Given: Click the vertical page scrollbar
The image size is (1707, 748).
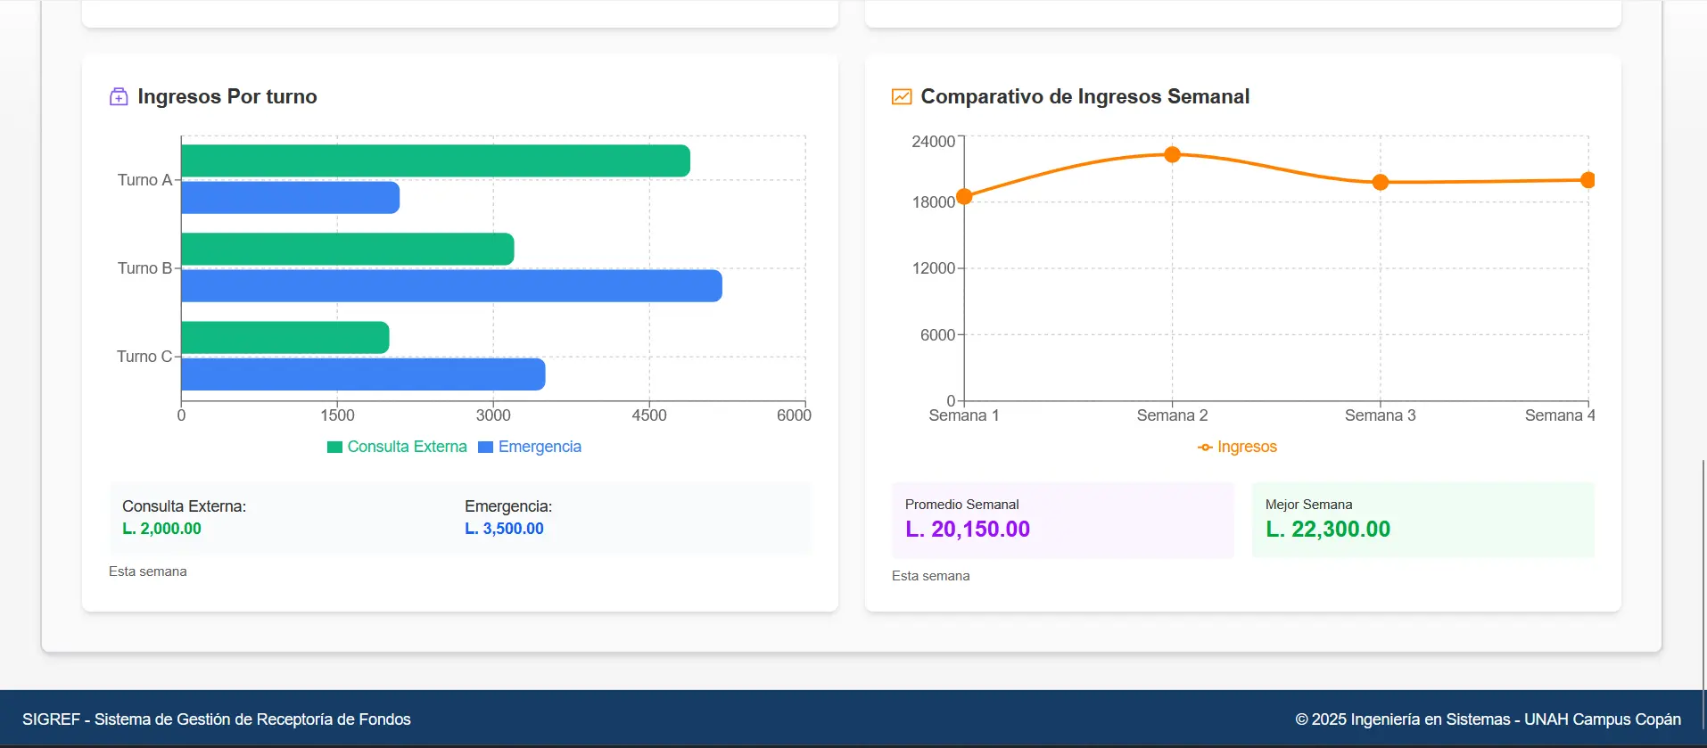Looking at the screenshot, I should [1703, 571].
